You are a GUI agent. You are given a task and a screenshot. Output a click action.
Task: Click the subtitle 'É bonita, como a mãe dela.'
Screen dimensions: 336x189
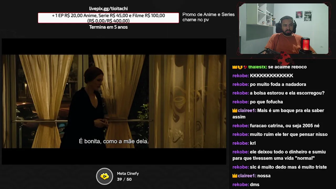click(114, 141)
